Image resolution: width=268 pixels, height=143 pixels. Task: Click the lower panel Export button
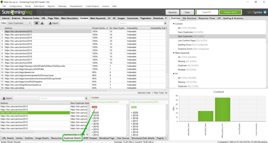[7, 98]
